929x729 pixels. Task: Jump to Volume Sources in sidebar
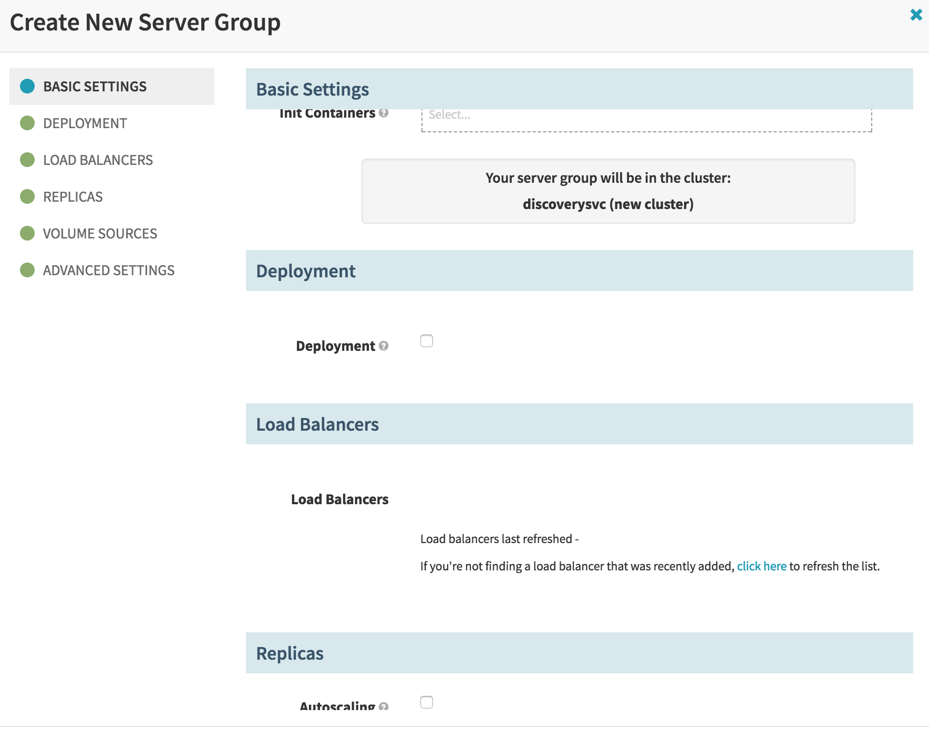(112, 234)
